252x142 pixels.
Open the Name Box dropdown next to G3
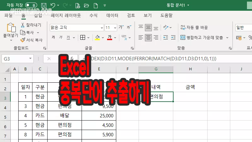pos(31,59)
